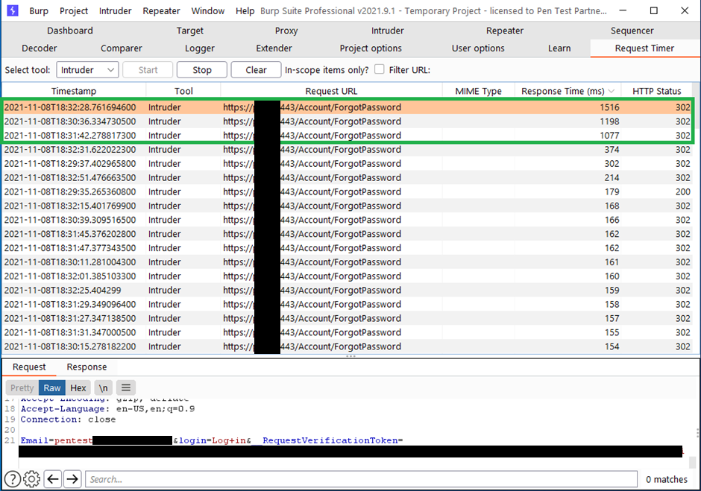Switch to the Dashboard tab
The height and width of the screenshot is (491, 701).
click(x=70, y=31)
